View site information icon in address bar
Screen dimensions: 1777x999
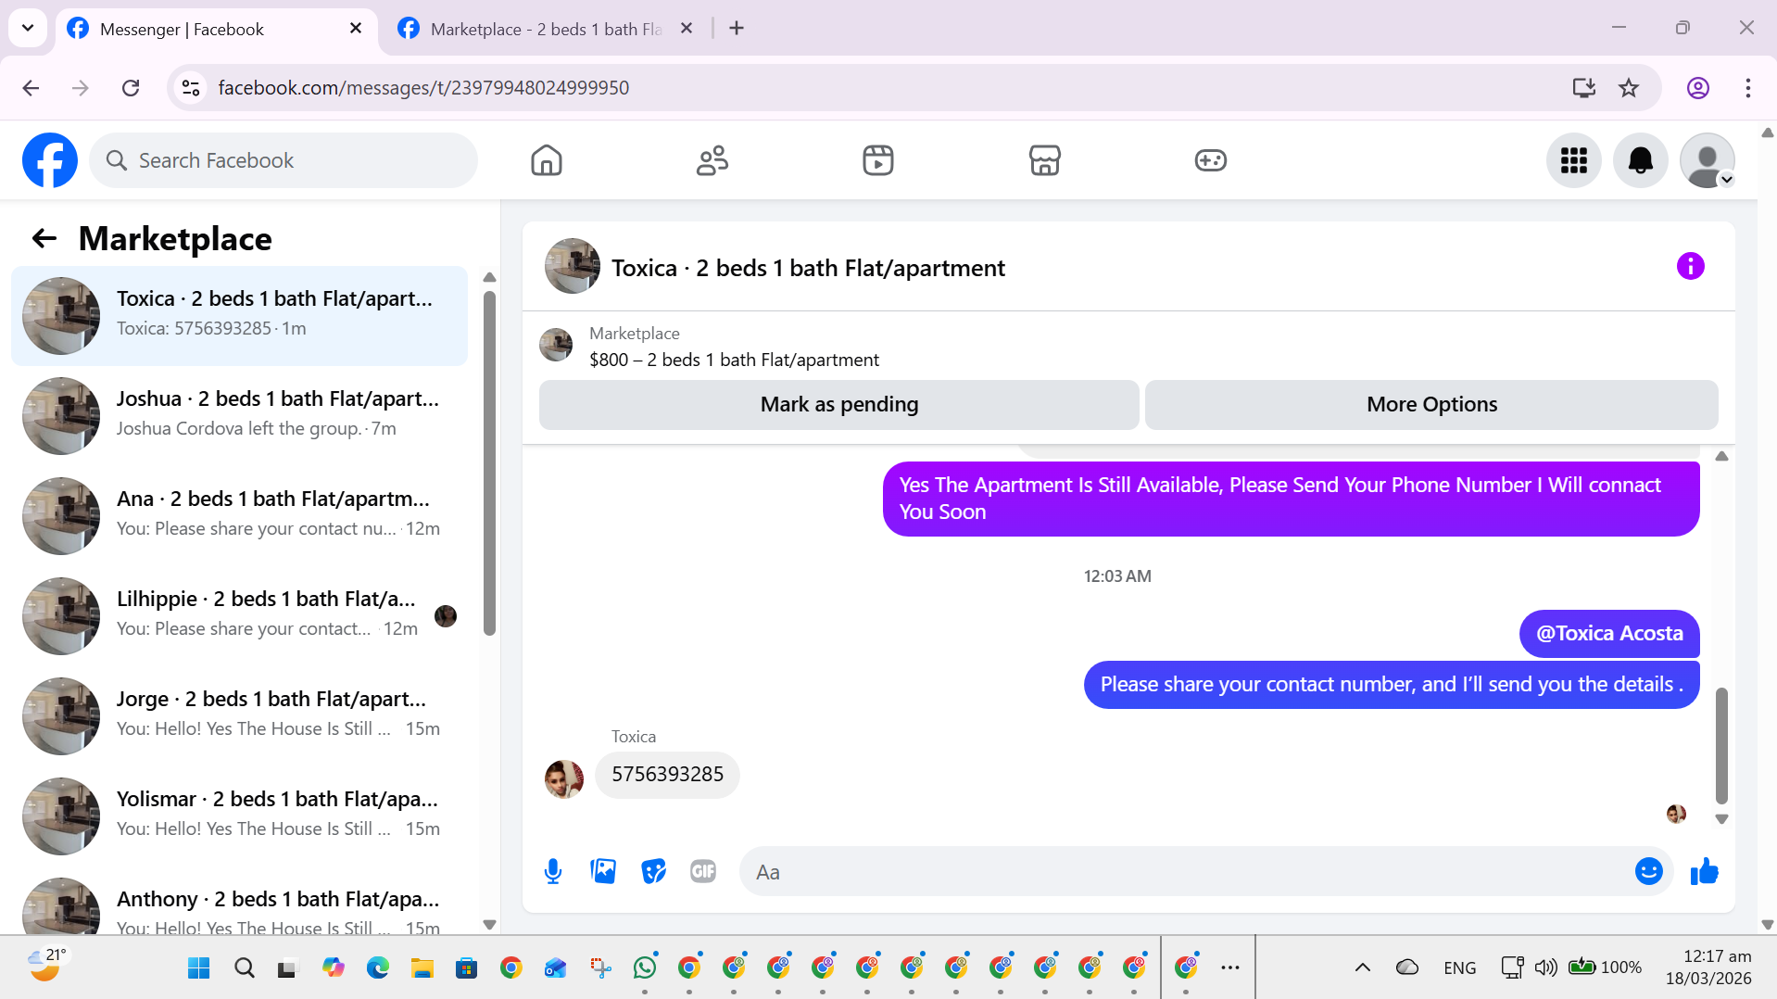point(191,88)
